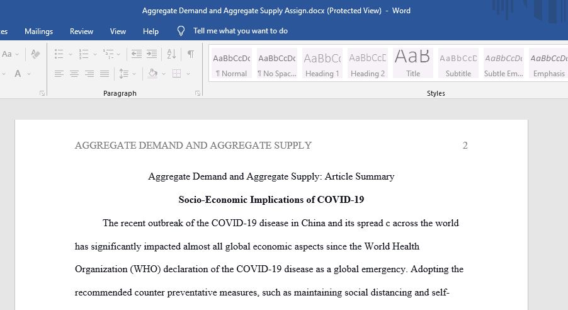Expand numbering dropdown arrow

95,54
